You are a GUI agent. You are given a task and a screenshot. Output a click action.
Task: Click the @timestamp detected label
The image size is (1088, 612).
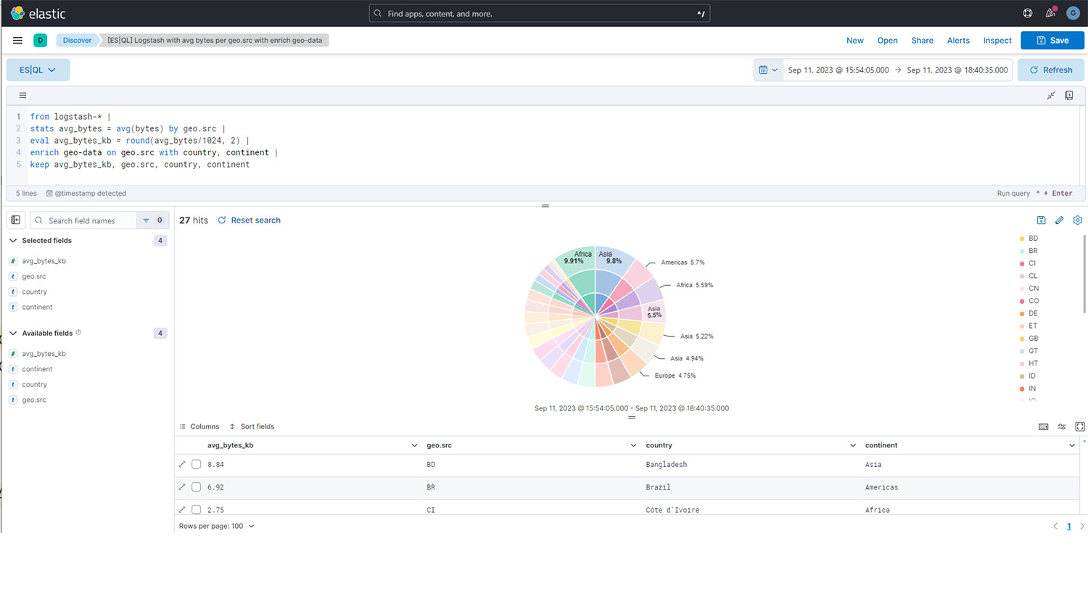point(86,194)
